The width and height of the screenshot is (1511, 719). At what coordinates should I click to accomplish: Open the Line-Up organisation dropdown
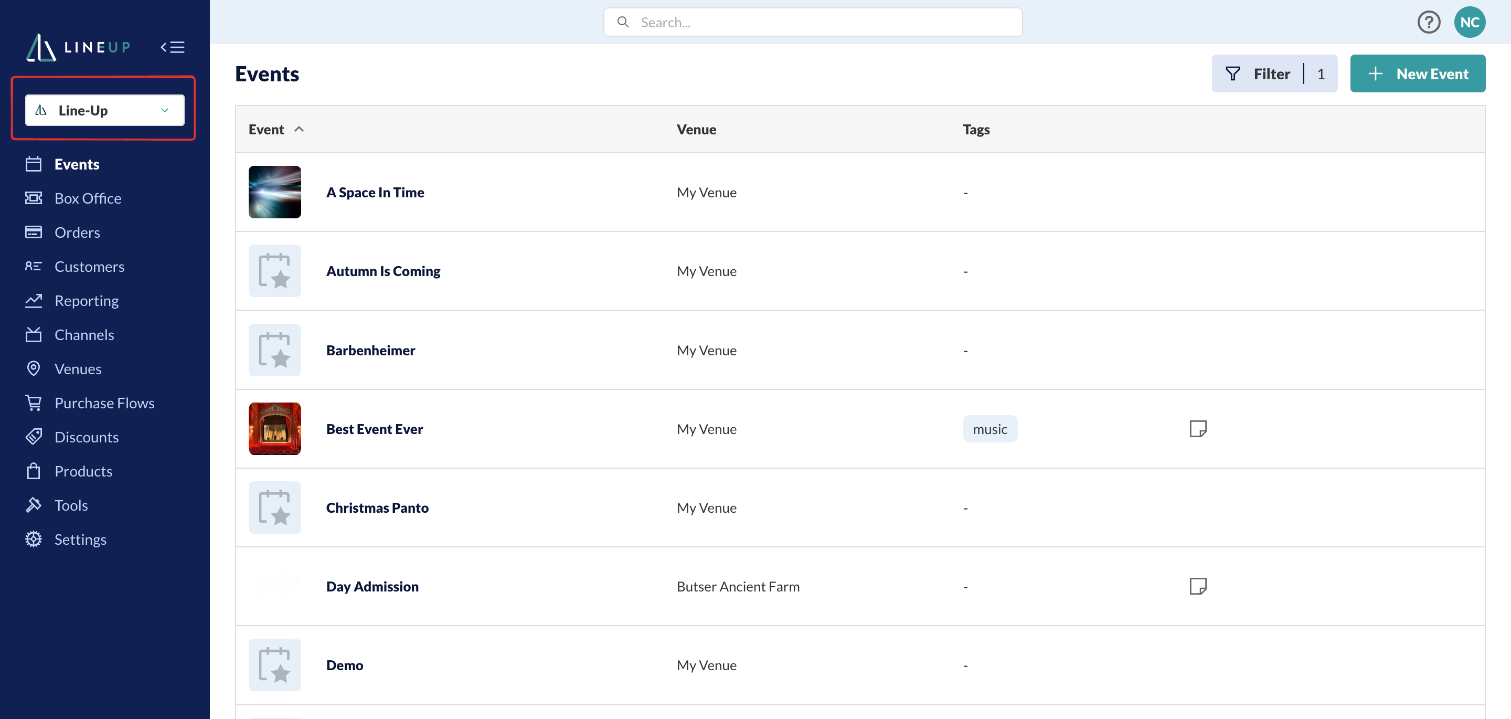104,110
